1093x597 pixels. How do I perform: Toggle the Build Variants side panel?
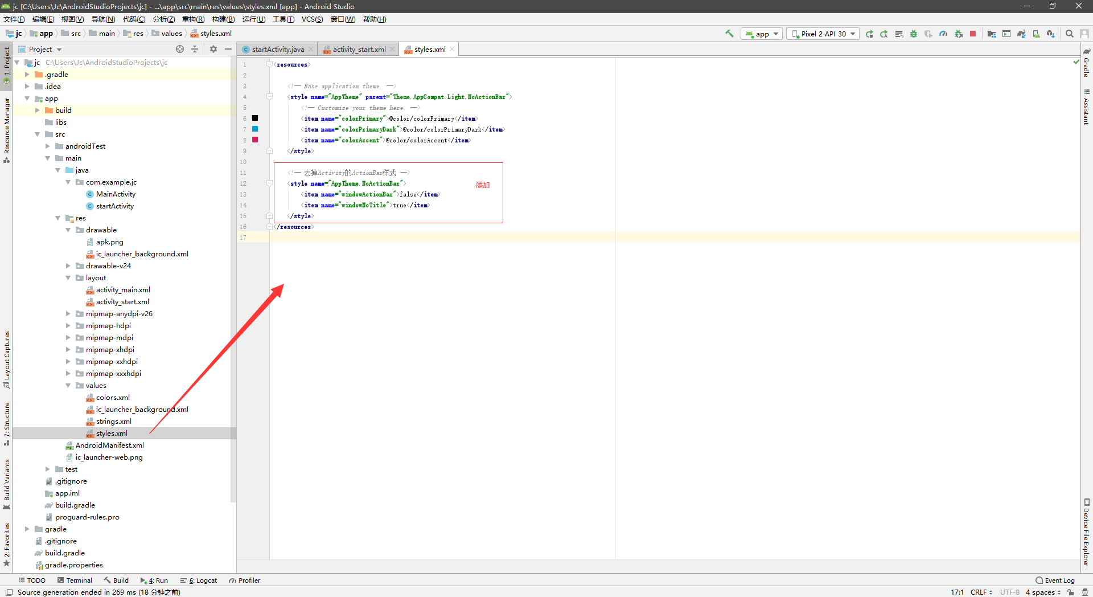(x=6, y=484)
